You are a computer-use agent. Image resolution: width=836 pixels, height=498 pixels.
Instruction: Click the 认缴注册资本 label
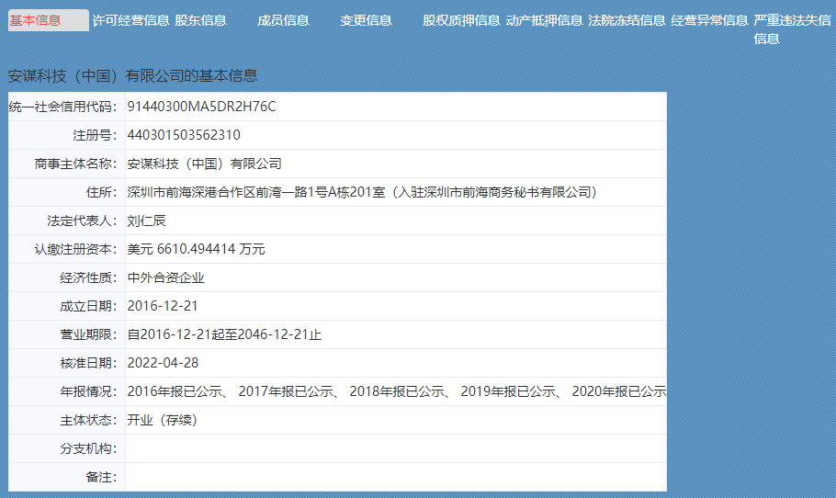coord(75,249)
